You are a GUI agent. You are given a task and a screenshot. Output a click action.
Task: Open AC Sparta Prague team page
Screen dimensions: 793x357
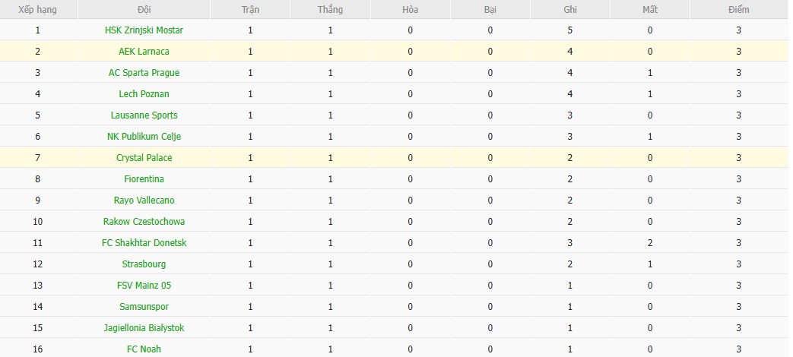point(144,73)
